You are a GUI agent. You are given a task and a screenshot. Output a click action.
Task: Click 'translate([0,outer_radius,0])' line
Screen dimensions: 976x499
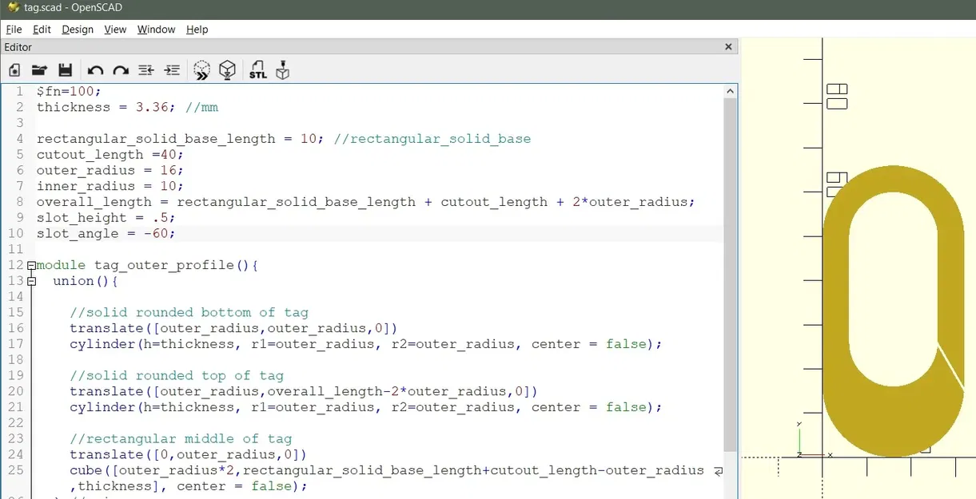189,454
